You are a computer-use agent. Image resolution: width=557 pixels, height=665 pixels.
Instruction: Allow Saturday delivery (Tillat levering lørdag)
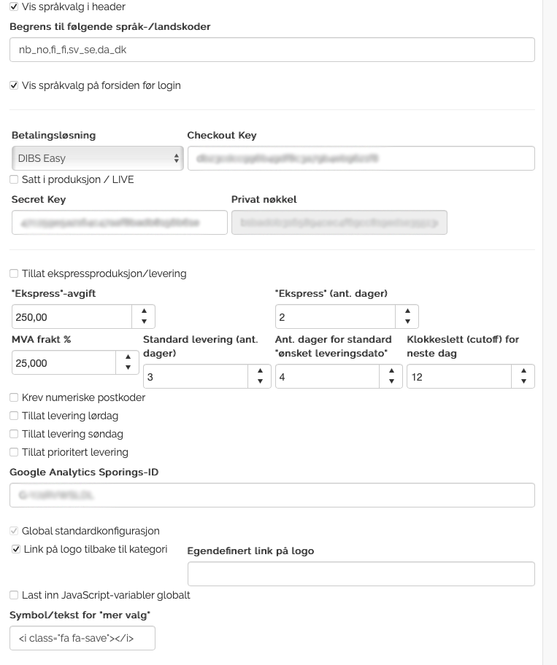[14, 416]
